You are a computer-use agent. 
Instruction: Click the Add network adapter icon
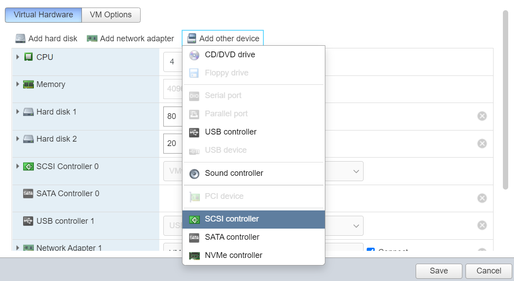click(92, 39)
